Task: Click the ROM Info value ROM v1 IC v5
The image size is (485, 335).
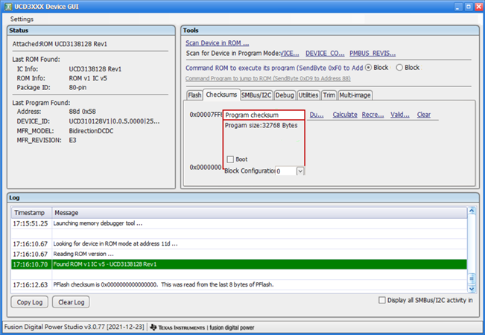Action: pyautogui.click(x=88, y=78)
